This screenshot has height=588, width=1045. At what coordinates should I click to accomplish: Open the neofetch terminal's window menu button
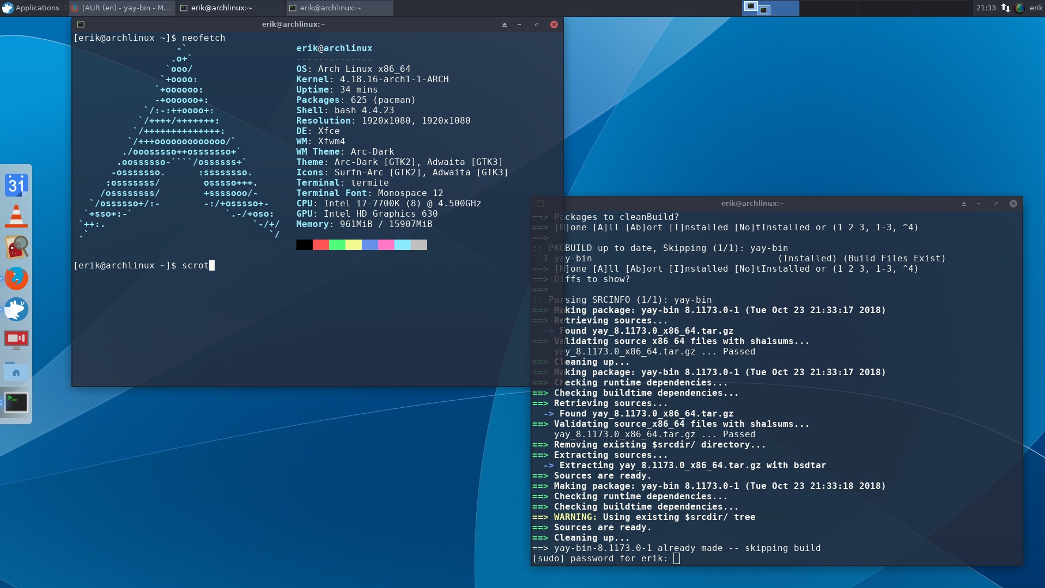pos(81,24)
